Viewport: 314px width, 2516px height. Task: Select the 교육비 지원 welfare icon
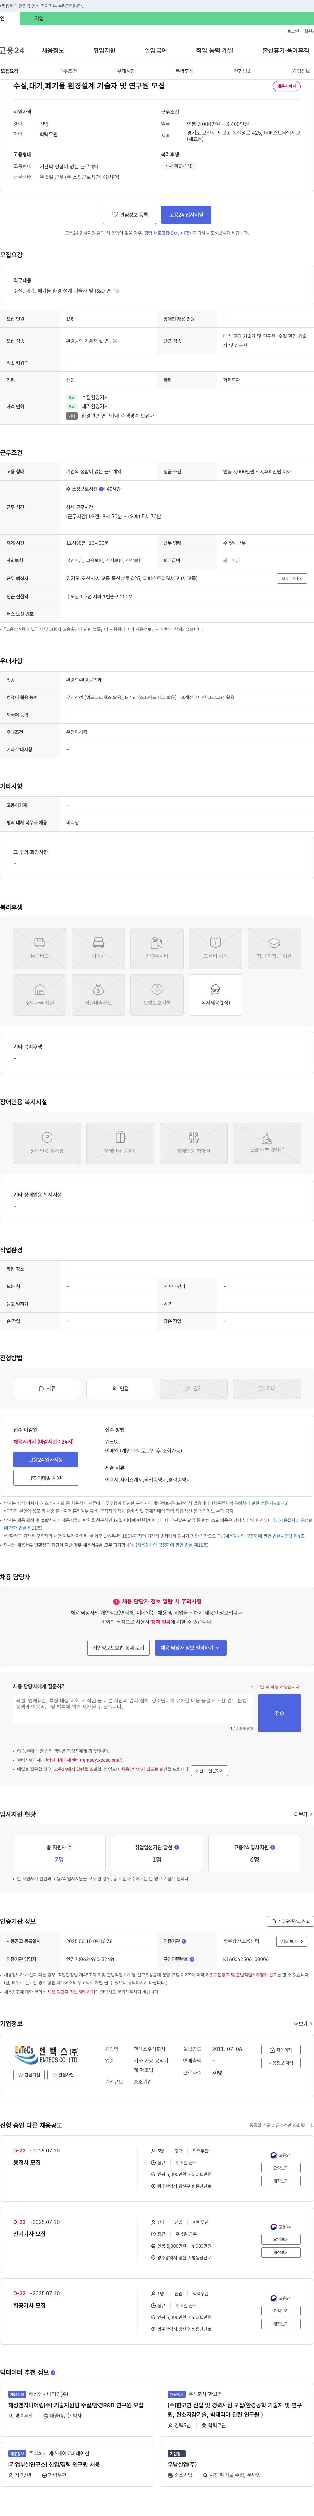point(216,948)
